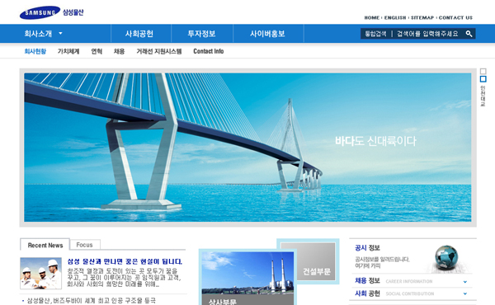Open the 사회공헌 main menu
The width and height of the screenshot is (495, 305).
[139, 34]
